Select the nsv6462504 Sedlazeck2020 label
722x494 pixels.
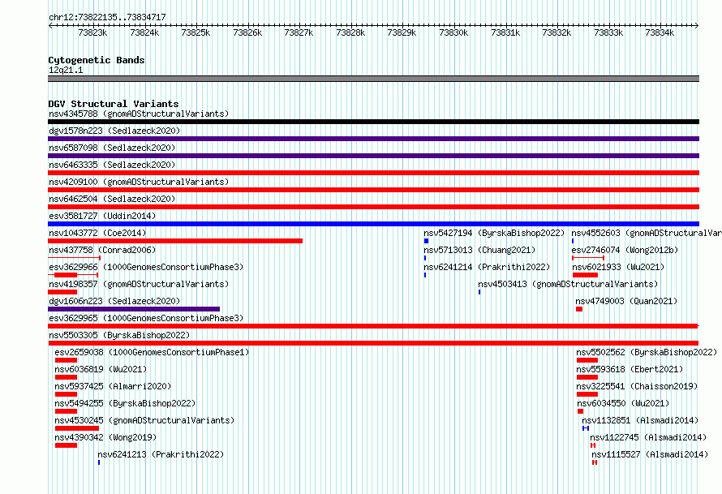(112, 199)
